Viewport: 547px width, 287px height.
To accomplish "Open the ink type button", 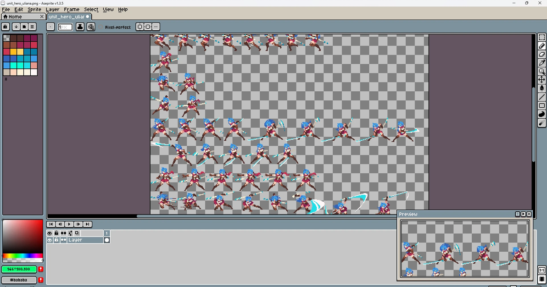I will tap(80, 27).
